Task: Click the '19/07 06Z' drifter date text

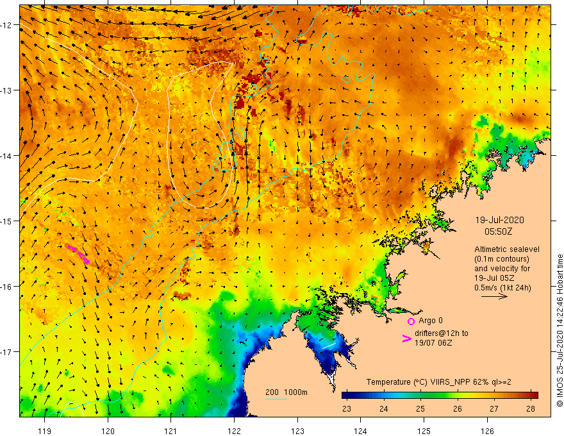Action: coord(433,343)
